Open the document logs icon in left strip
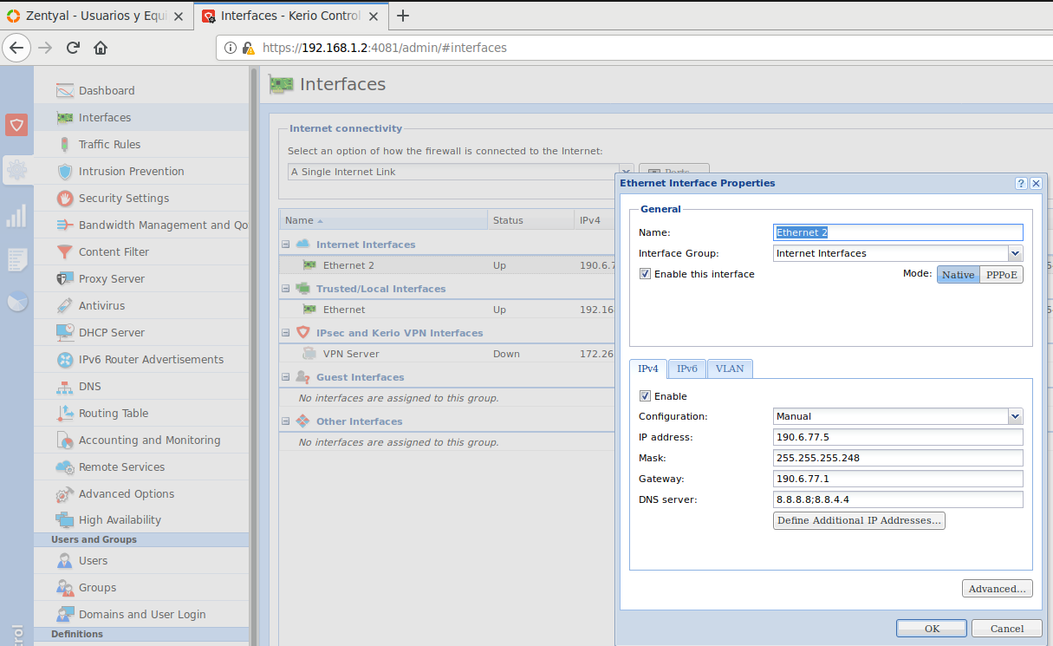 [16, 258]
